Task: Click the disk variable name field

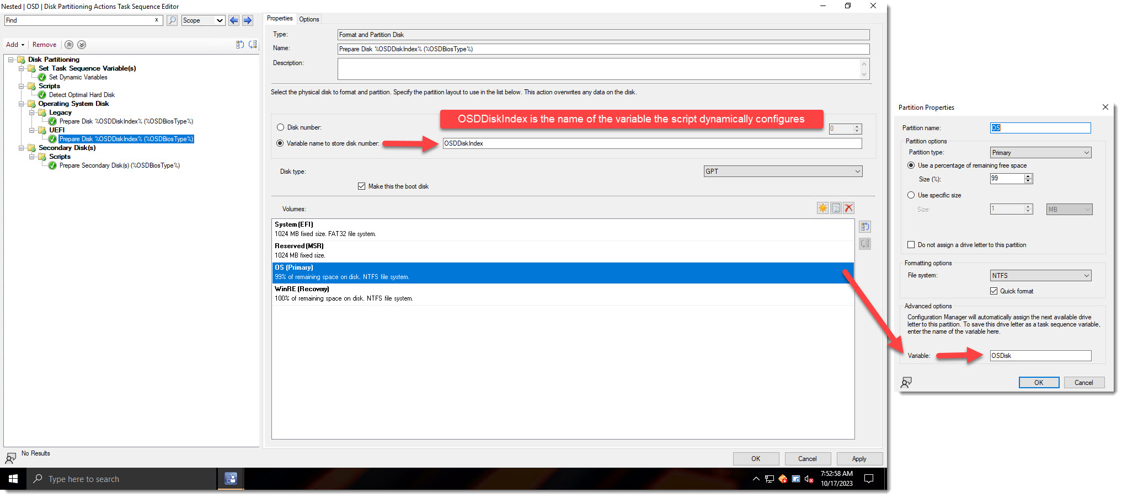Action: tap(652, 143)
